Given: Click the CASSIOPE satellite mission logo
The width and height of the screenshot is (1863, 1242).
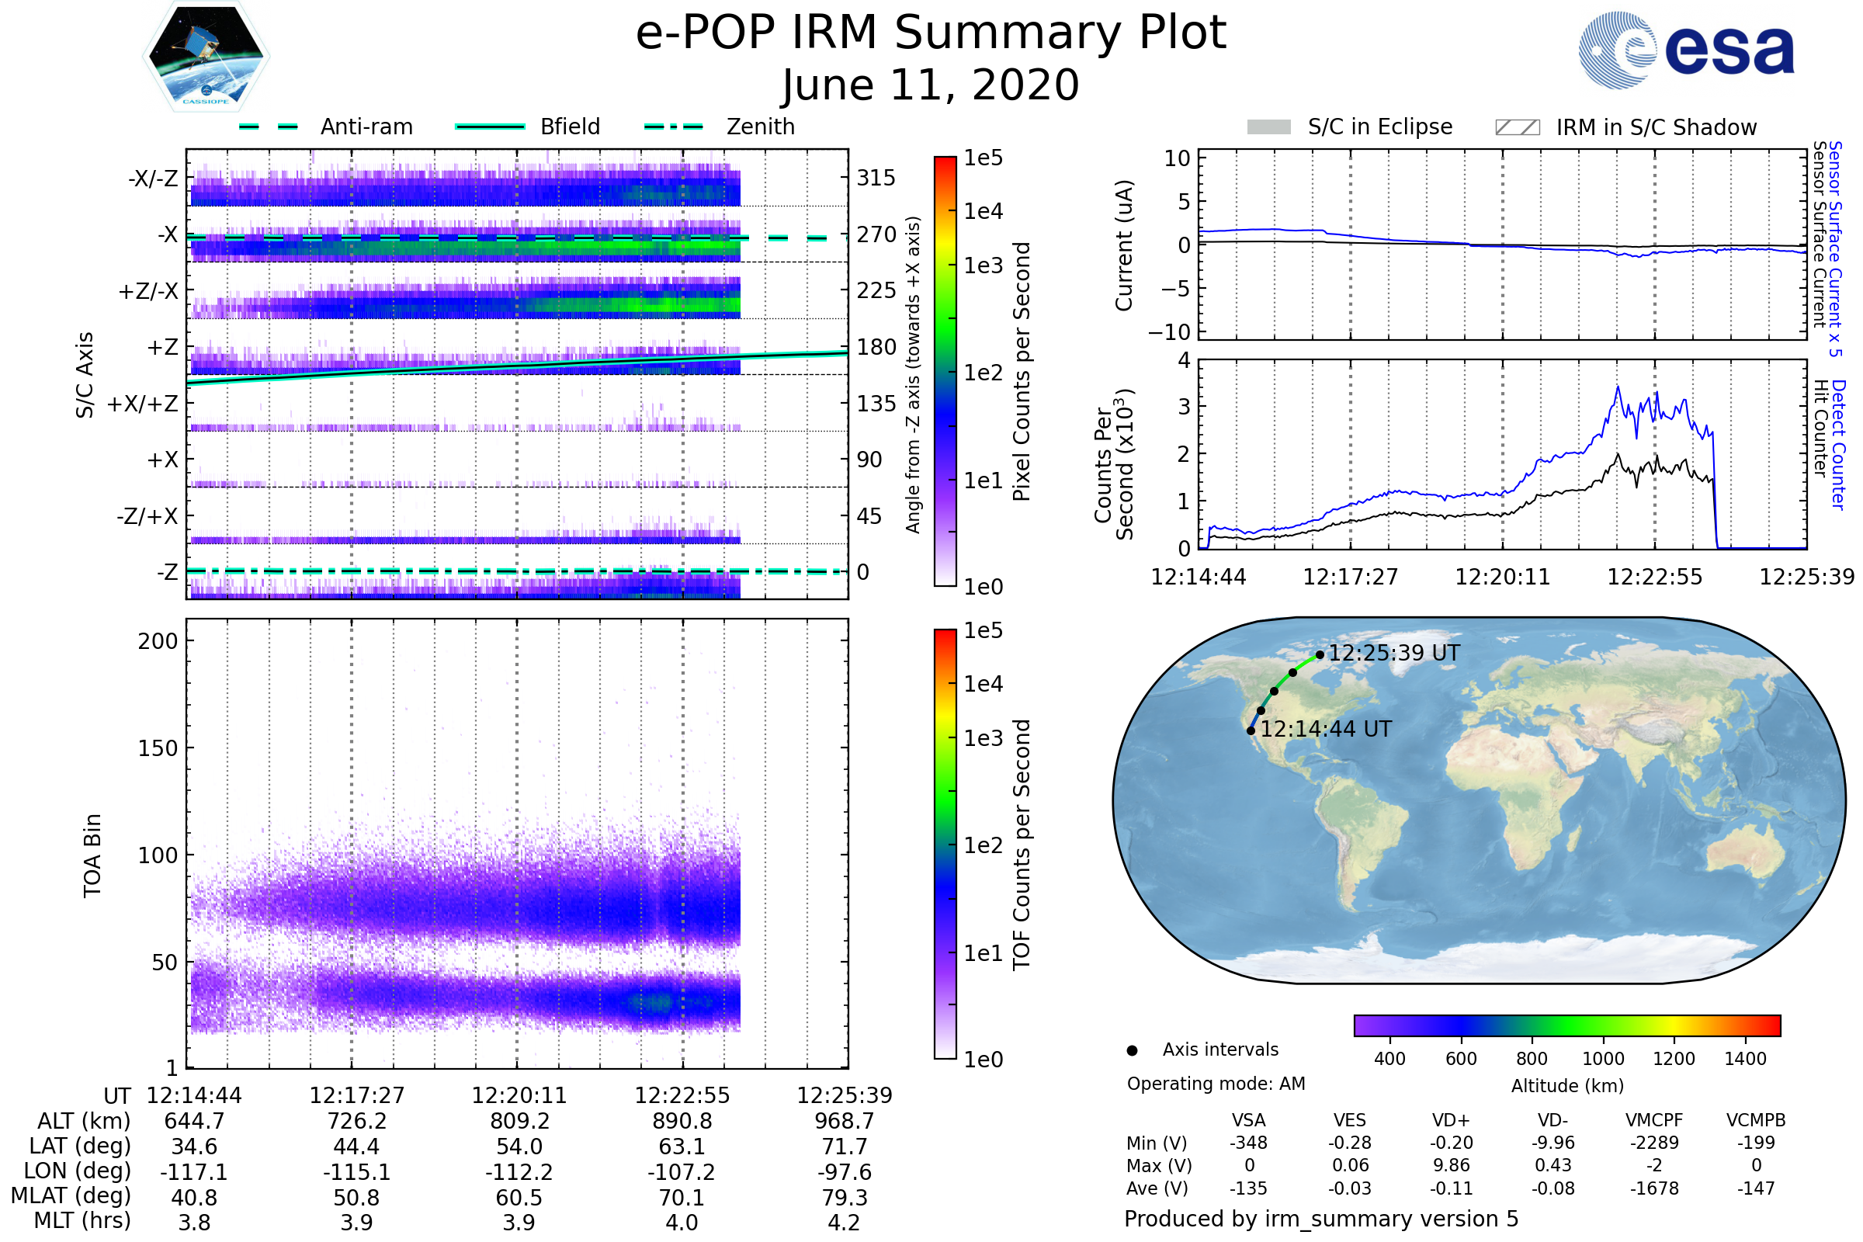Looking at the screenshot, I should tap(206, 57).
